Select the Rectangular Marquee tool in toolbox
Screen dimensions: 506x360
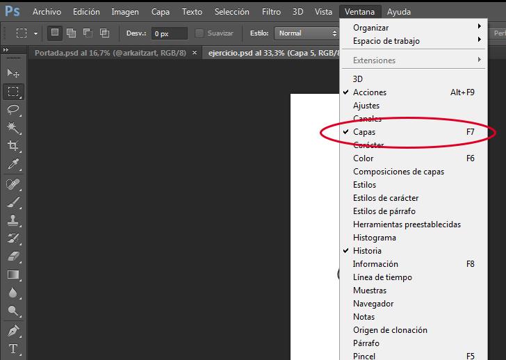tap(13, 92)
